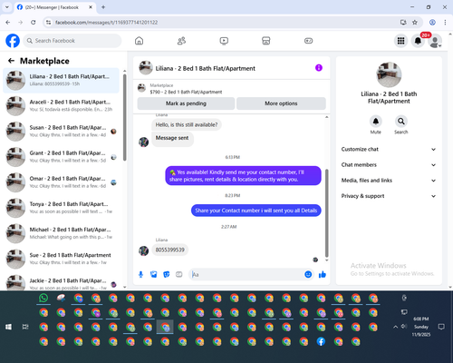Click the Aa message input field
The image size is (453, 363).
247,274
